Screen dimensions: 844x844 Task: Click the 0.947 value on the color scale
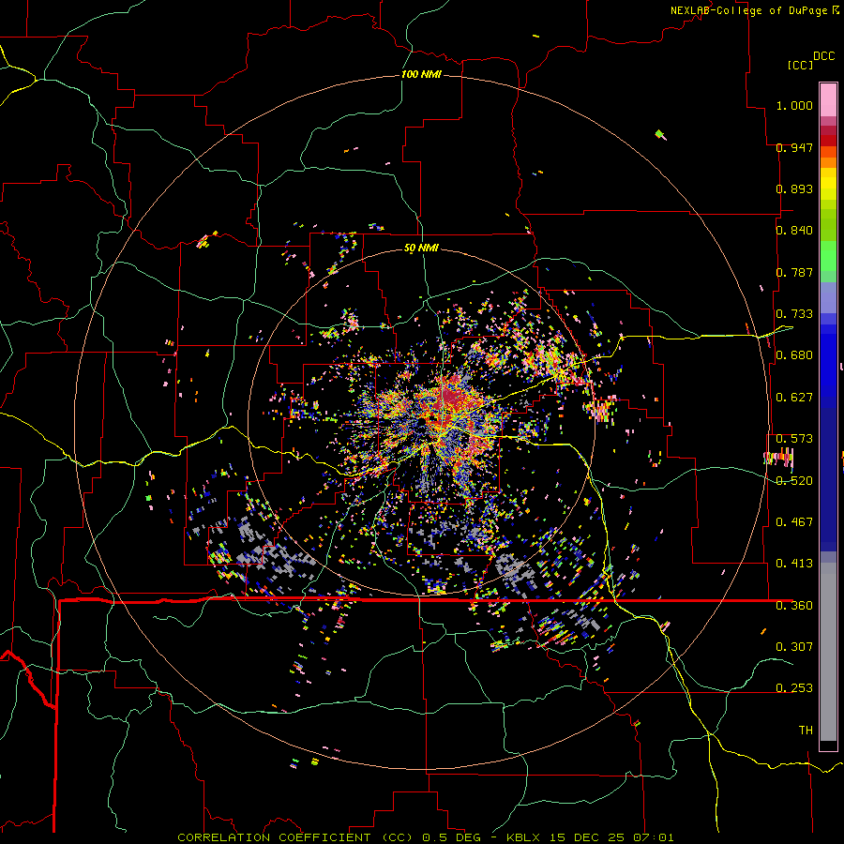(794, 147)
